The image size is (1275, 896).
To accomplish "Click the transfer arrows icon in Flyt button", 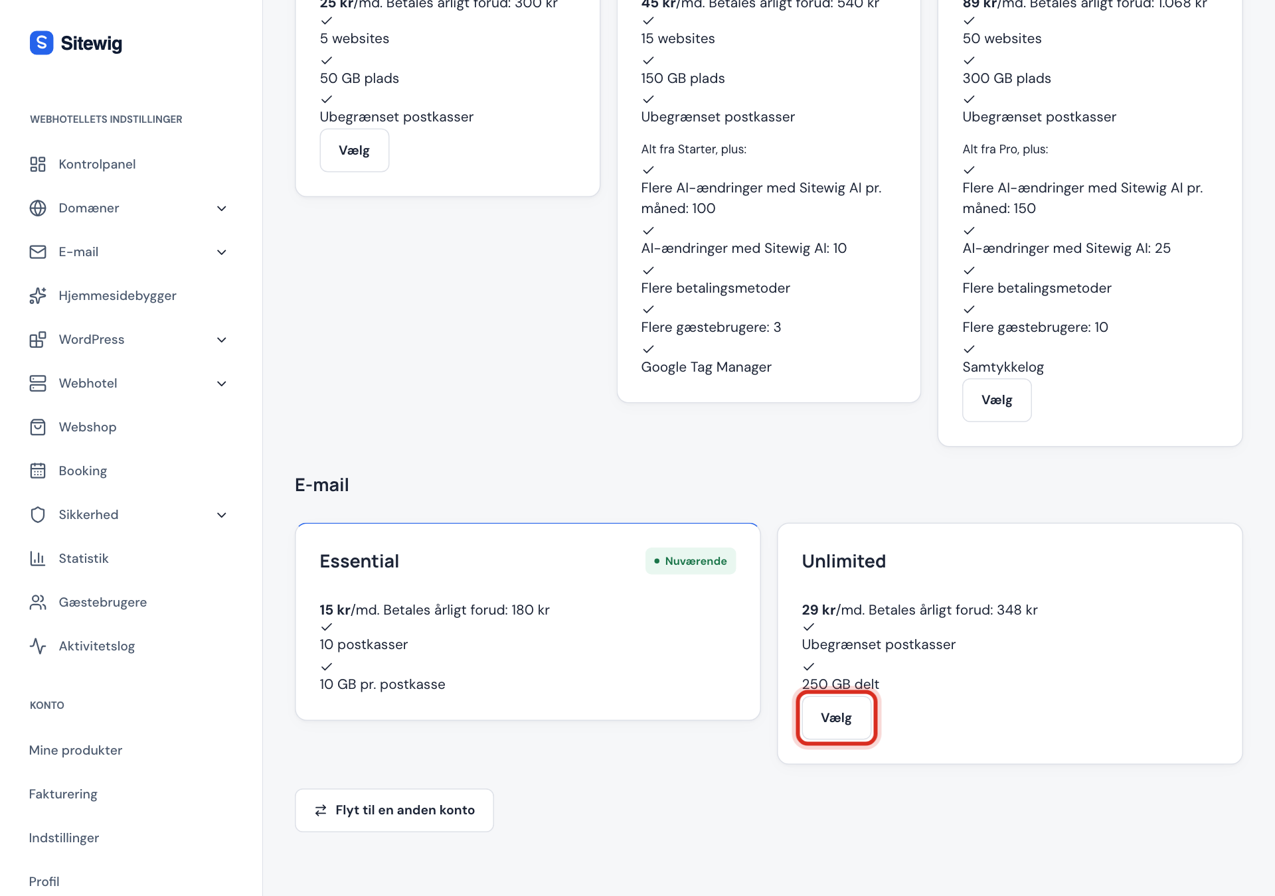I will point(321,810).
